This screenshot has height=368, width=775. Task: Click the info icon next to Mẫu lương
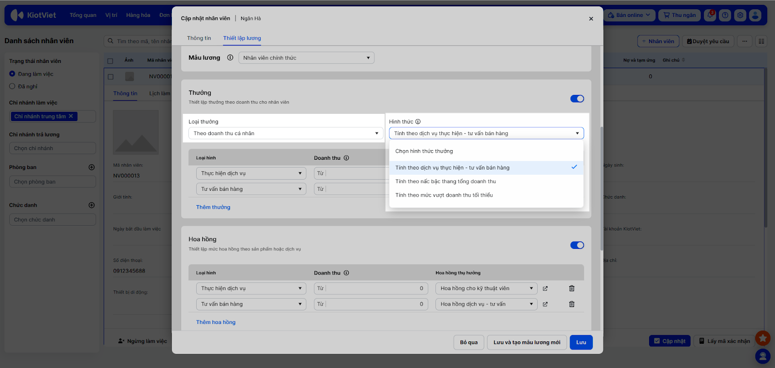pyautogui.click(x=230, y=58)
